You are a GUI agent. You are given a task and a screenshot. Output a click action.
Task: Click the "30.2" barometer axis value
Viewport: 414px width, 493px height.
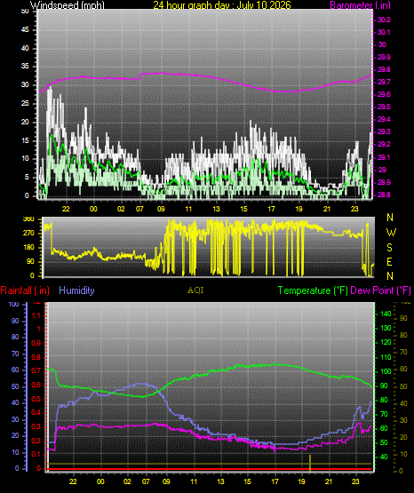pyautogui.click(x=384, y=20)
